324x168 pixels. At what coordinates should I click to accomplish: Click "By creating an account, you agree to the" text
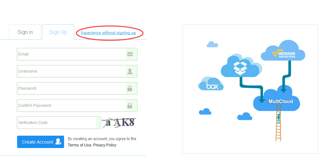(x=102, y=139)
